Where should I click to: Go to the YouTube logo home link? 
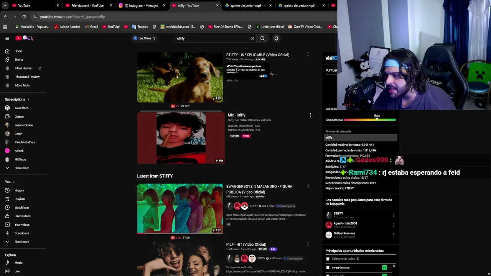pyautogui.click(x=25, y=38)
